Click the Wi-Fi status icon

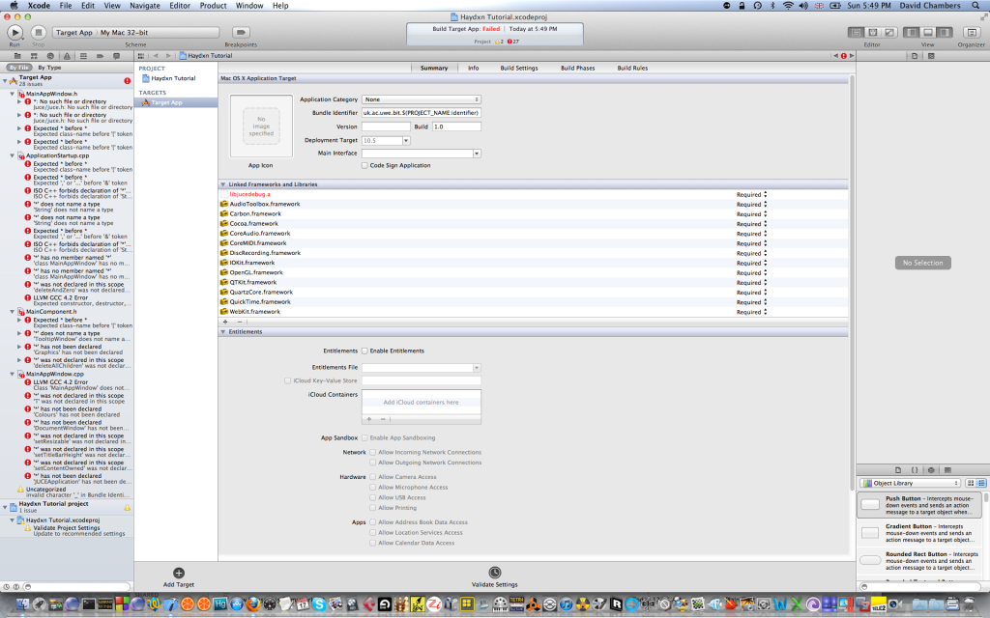point(788,6)
